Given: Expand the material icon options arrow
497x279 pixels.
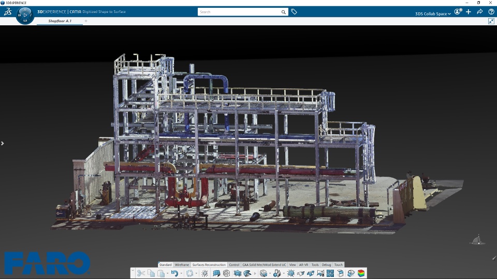Looking at the screenshot, I should pyautogui.click(x=284, y=273).
